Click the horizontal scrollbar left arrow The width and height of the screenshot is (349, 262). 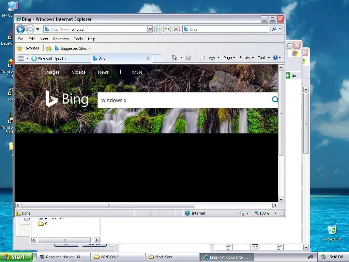coord(18,205)
